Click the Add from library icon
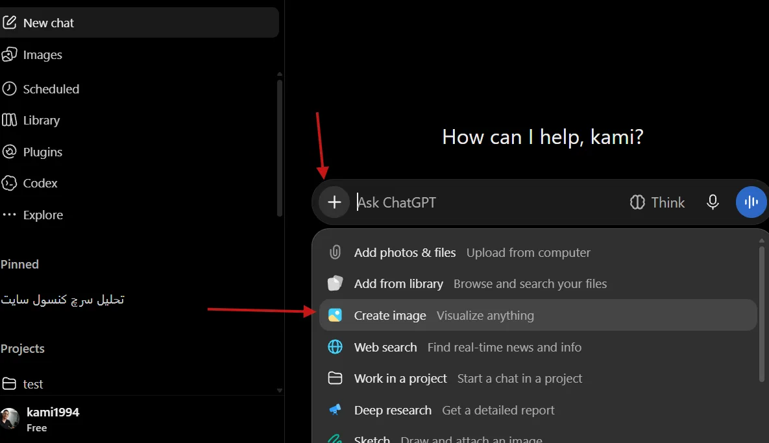This screenshot has width=769, height=443. (x=335, y=283)
